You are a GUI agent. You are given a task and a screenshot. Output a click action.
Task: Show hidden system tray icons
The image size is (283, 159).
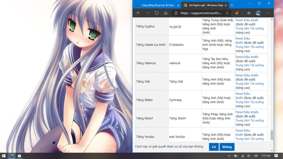point(229,156)
